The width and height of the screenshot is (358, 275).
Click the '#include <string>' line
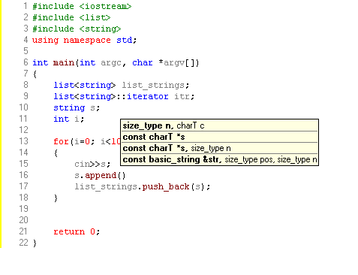pos(77,29)
